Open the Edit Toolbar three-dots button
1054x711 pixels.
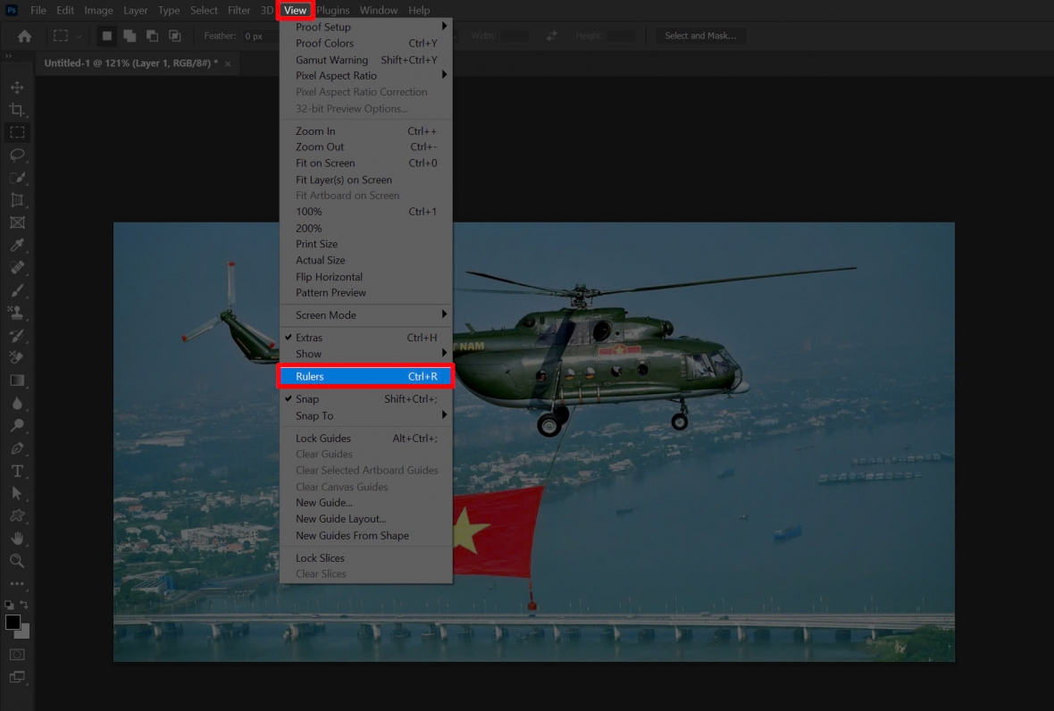click(17, 583)
